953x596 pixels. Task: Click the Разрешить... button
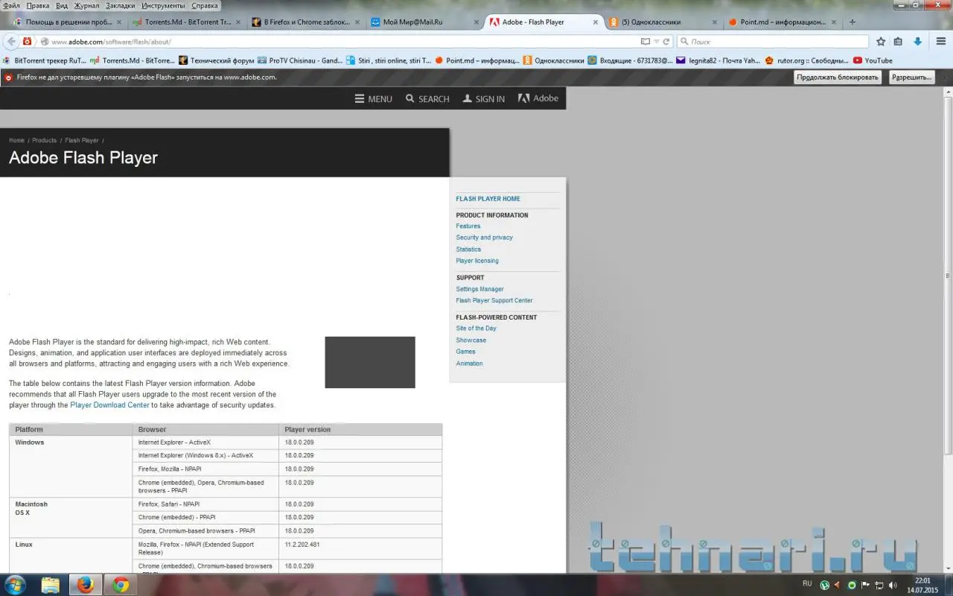[x=911, y=77]
